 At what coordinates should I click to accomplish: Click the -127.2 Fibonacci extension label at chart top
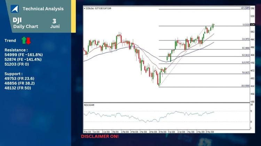pyautogui.click(x=245, y=8)
